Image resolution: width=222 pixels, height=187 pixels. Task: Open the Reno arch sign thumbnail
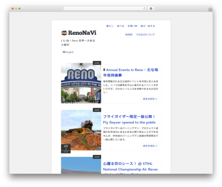click(x=81, y=83)
